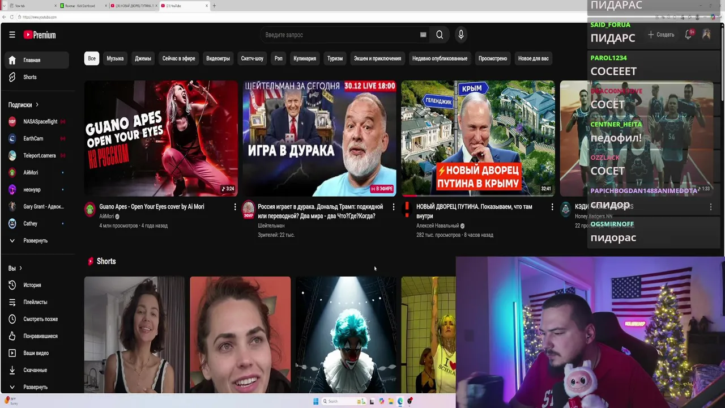This screenshot has height=408, width=725.
Task: Select the Музыка filter chip
Action: point(115,58)
